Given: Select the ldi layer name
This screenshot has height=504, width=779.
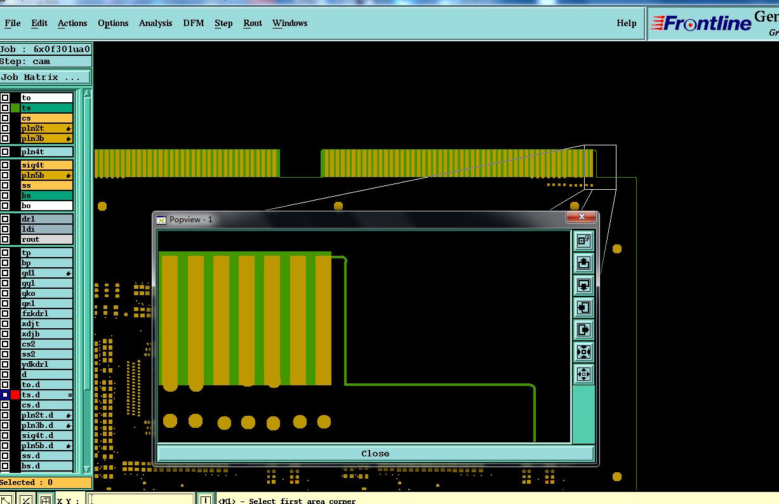Looking at the screenshot, I should click(x=47, y=229).
